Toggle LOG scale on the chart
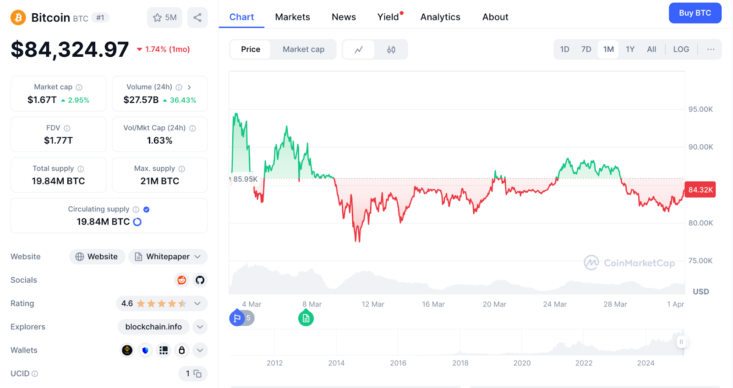 (x=681, y=49)
